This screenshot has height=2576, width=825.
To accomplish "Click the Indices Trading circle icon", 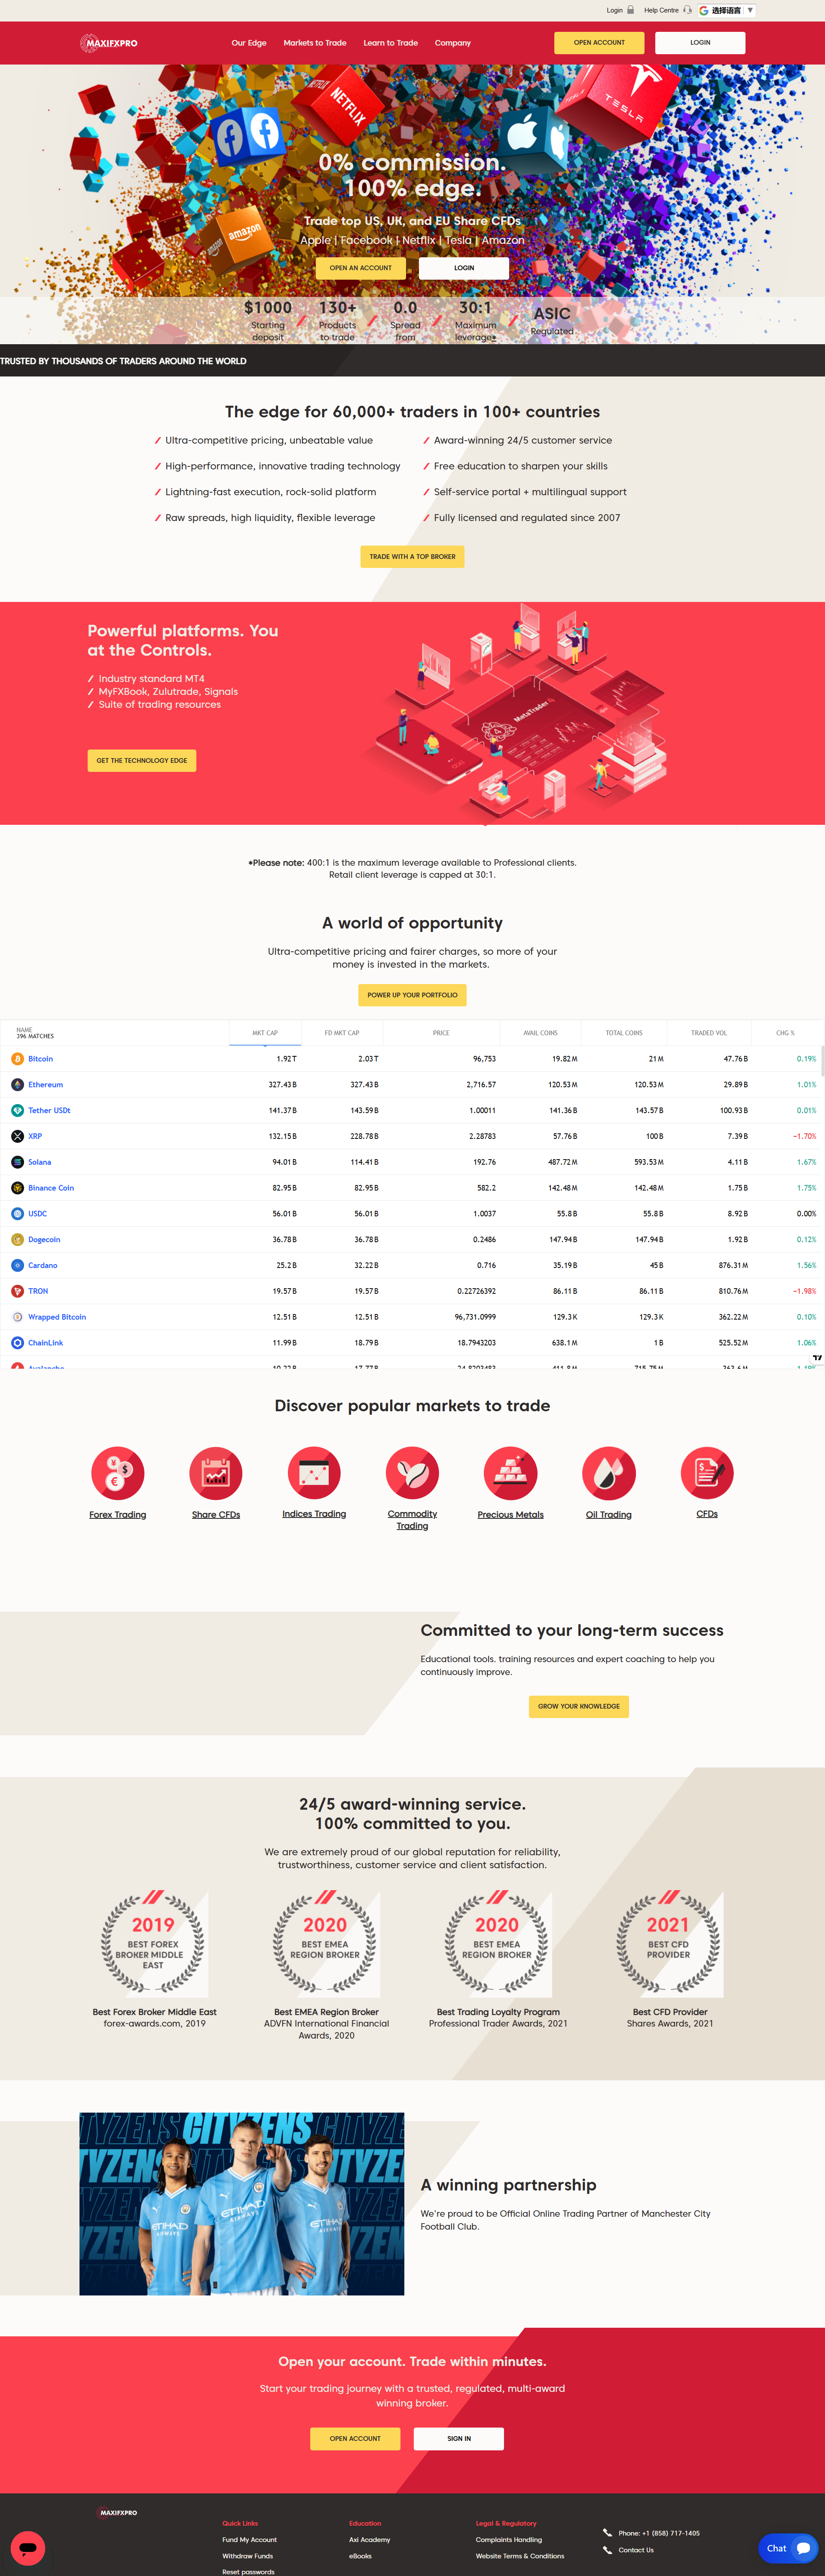I will 314,1473.
